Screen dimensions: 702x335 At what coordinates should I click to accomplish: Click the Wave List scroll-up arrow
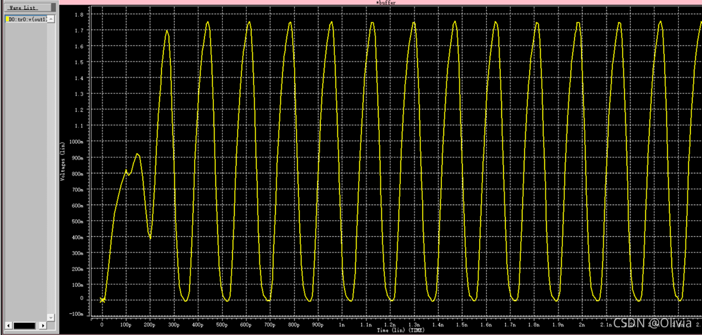[x=51, y=19]
